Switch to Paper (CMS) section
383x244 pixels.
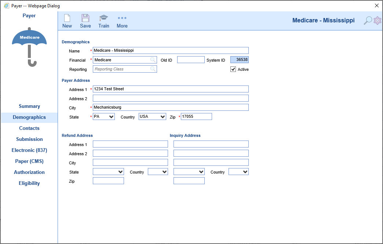click(29, 161)
